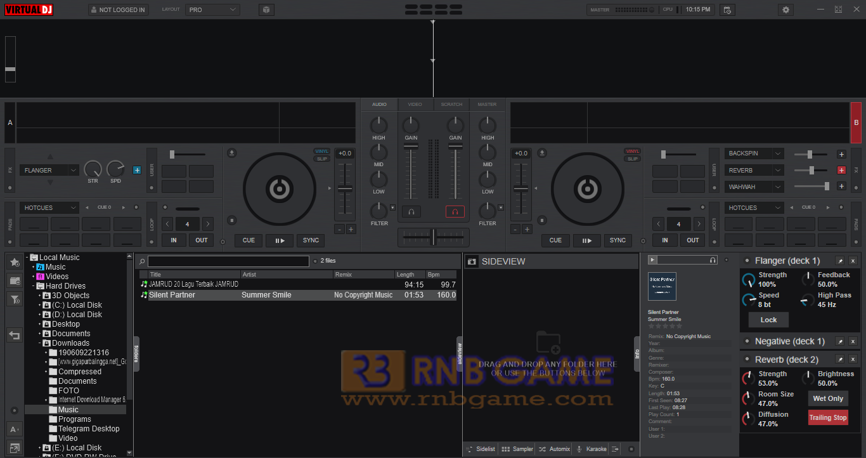Enable the plus button for the Backspin effect
This screenshot has height=458, width=866.
(841, 154)
